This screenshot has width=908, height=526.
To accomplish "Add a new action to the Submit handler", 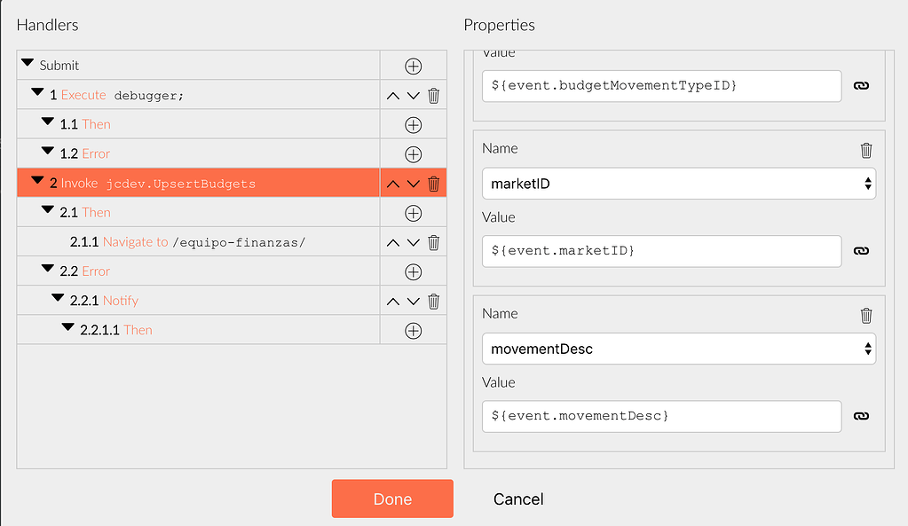I will tap(413, 65).
